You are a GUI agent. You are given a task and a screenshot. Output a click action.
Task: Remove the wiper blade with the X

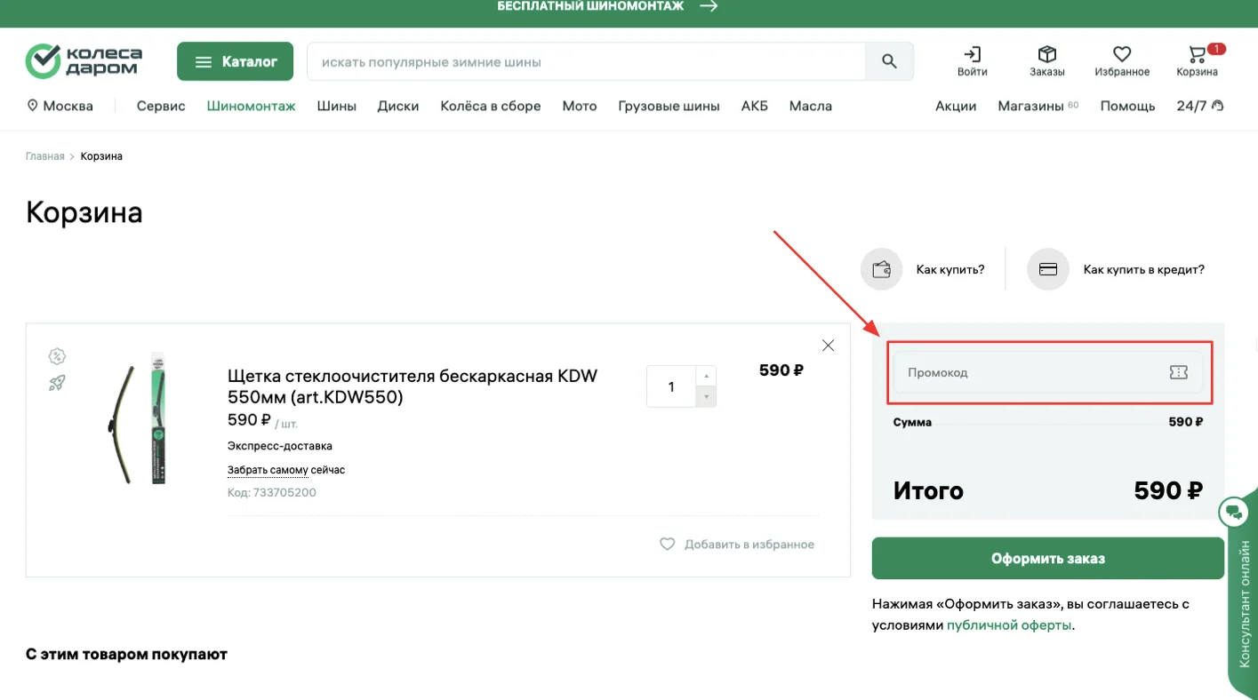click(x=828, y=345)
